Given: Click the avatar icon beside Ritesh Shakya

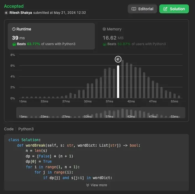Looking at the screenshot, I should pyautogui.click(x=6, y=13).
